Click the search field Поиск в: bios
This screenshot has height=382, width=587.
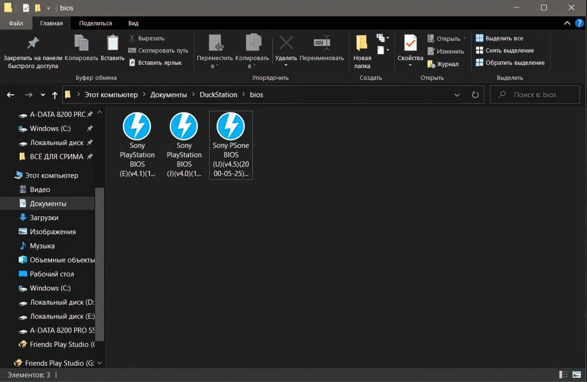pos(535,95)
